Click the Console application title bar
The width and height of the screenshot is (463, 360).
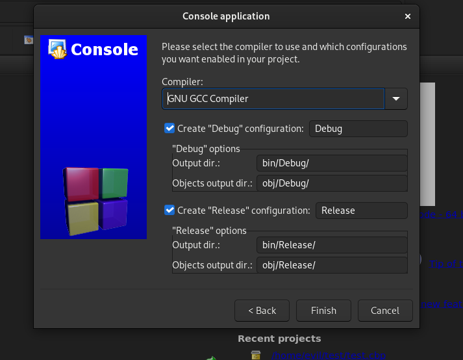point(226,16)
